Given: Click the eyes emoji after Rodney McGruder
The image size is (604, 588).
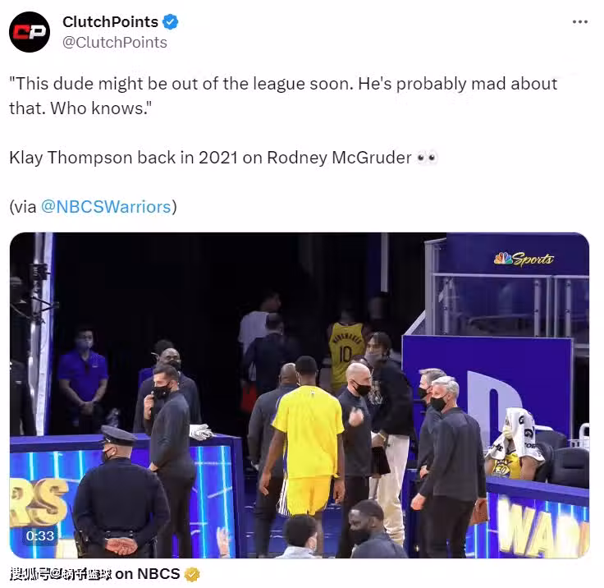Looking at the screenshot, I should [x=428, y=158].
